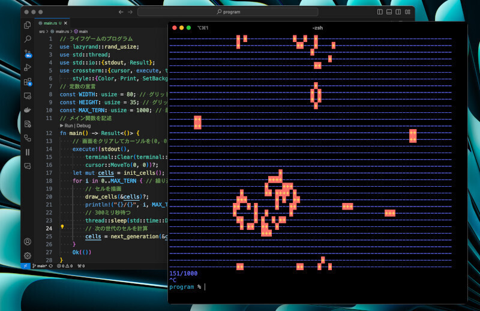
Task: Expand the main function breadcrumb symbol
Action: point(83,31)
